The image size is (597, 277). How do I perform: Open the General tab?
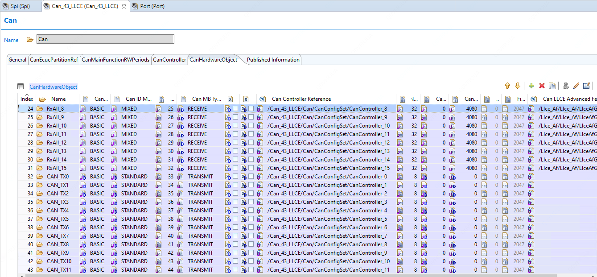pos(17,60)
